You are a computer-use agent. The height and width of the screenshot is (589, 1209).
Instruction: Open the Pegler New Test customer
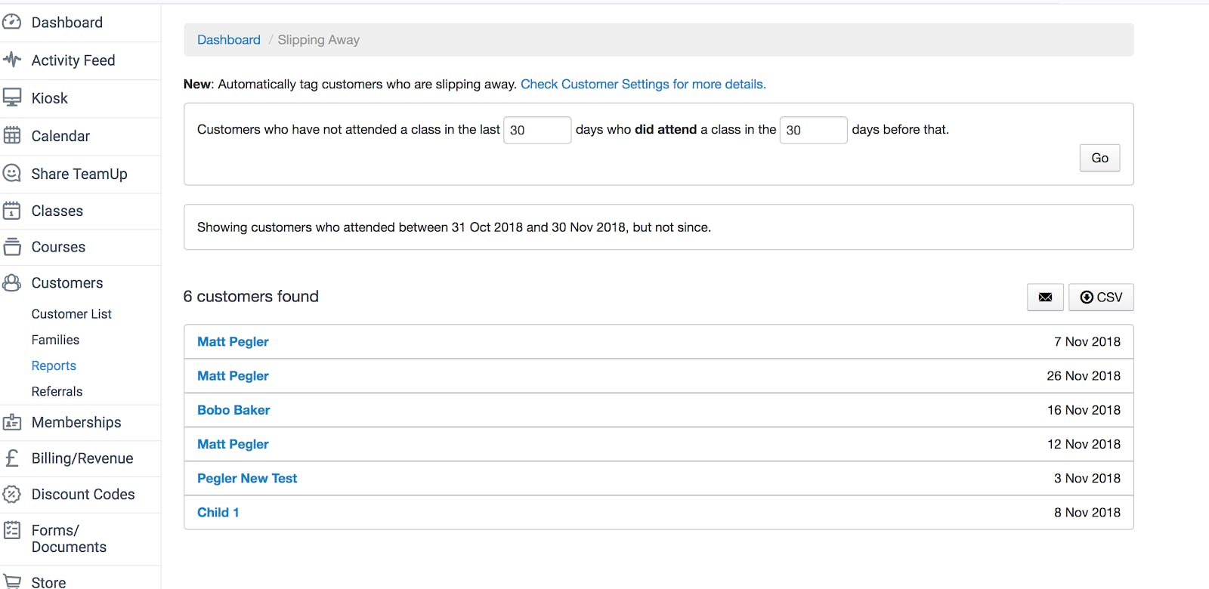click(247, 478)
